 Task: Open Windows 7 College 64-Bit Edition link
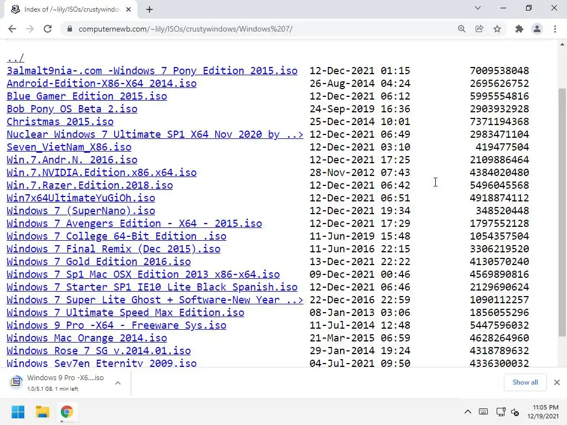point(116,236)
